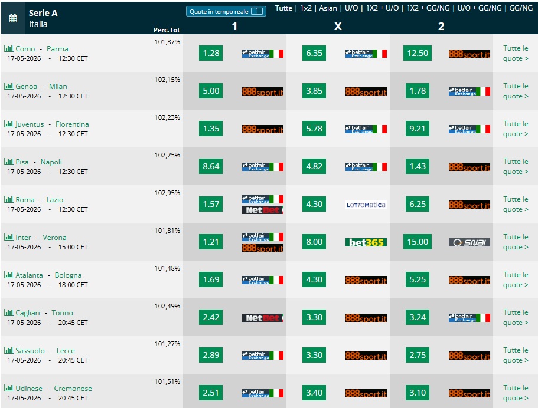Open stats chart icon for Como - Parma

pyautogui.click(x=9, y=48)
